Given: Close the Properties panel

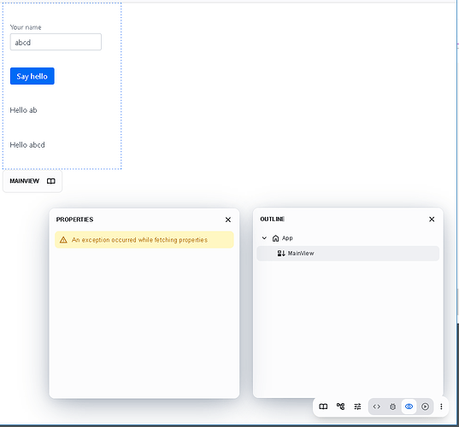Looking at the screenshot, I should (x=228, y=219).
